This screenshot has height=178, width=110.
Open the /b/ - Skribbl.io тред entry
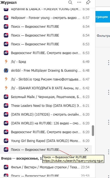click(x=46, y=79)
